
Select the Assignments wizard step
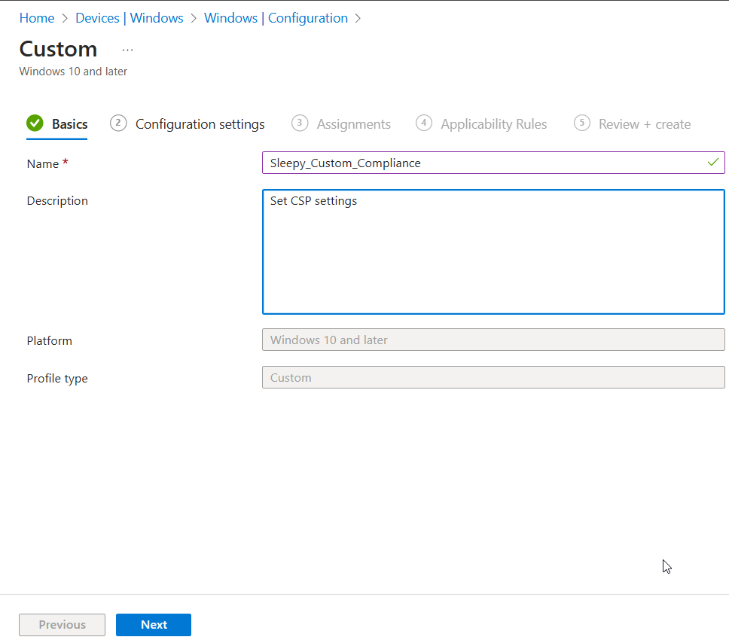(354, 123)
